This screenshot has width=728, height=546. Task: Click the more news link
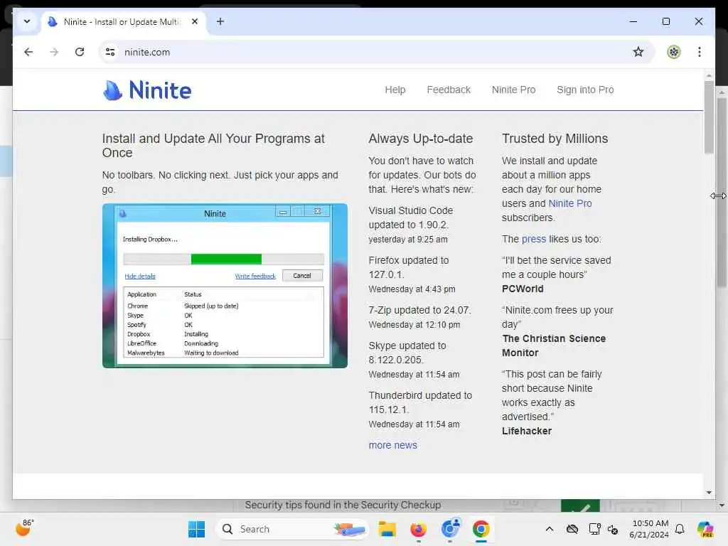coord(392,445)
